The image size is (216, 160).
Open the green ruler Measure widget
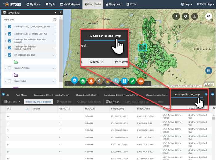pos(132,81)
